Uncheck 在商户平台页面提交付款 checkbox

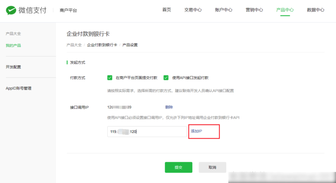[110, 78]
